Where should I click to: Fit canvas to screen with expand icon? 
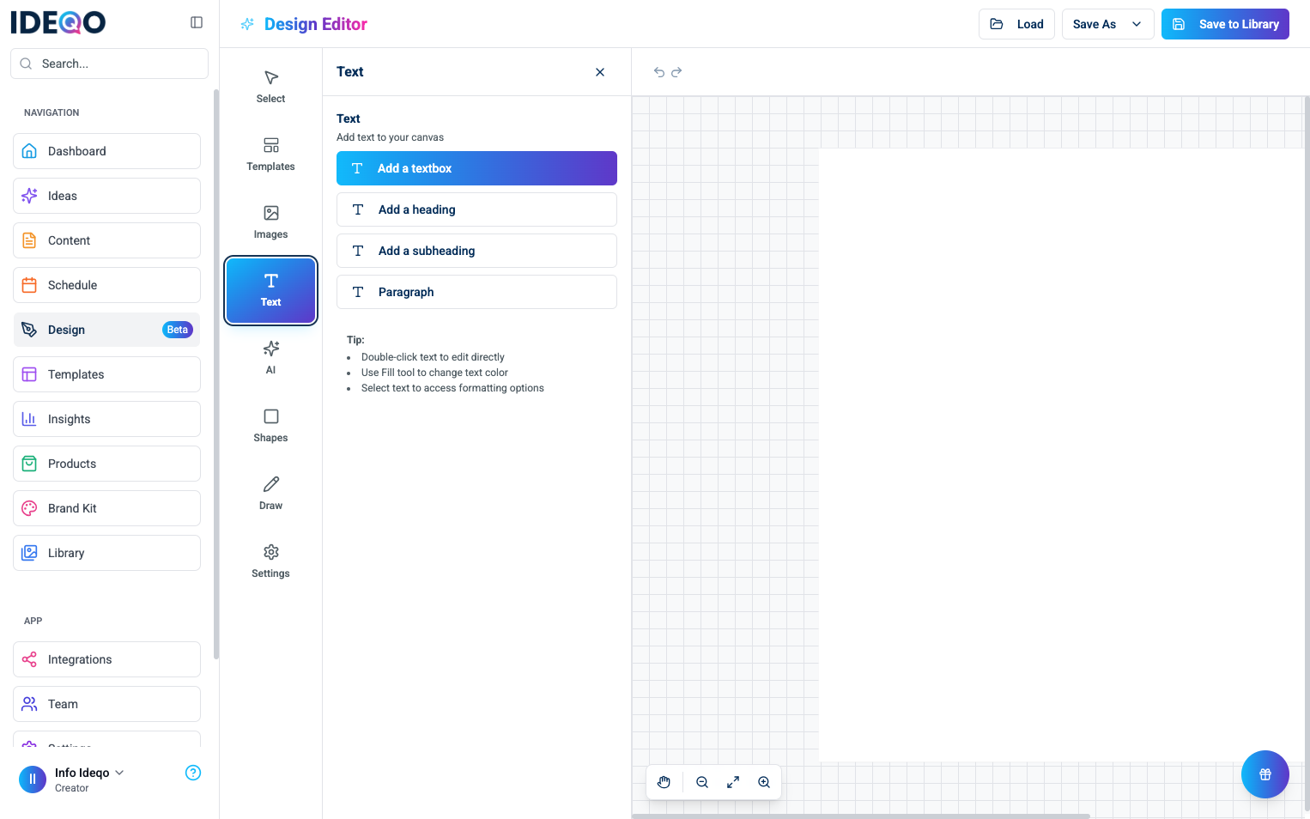tap(733, 782)
